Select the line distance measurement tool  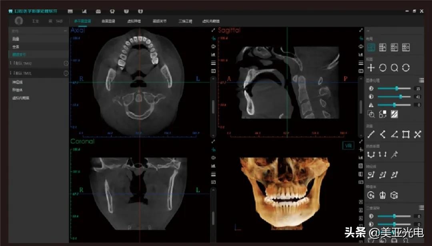(371, 134)
